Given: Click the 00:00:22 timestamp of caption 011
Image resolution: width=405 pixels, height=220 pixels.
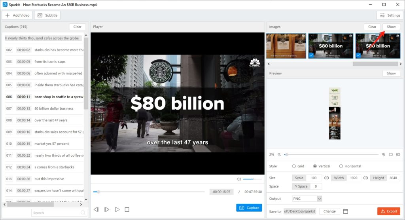Looking at the screenshot, I should point(23,156).
